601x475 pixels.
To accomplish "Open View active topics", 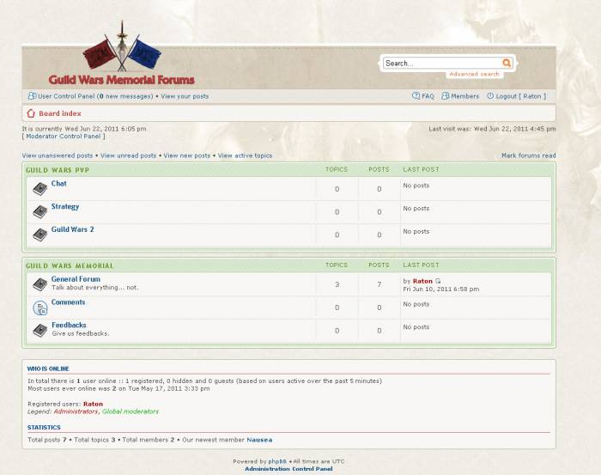I will (245, 155).
